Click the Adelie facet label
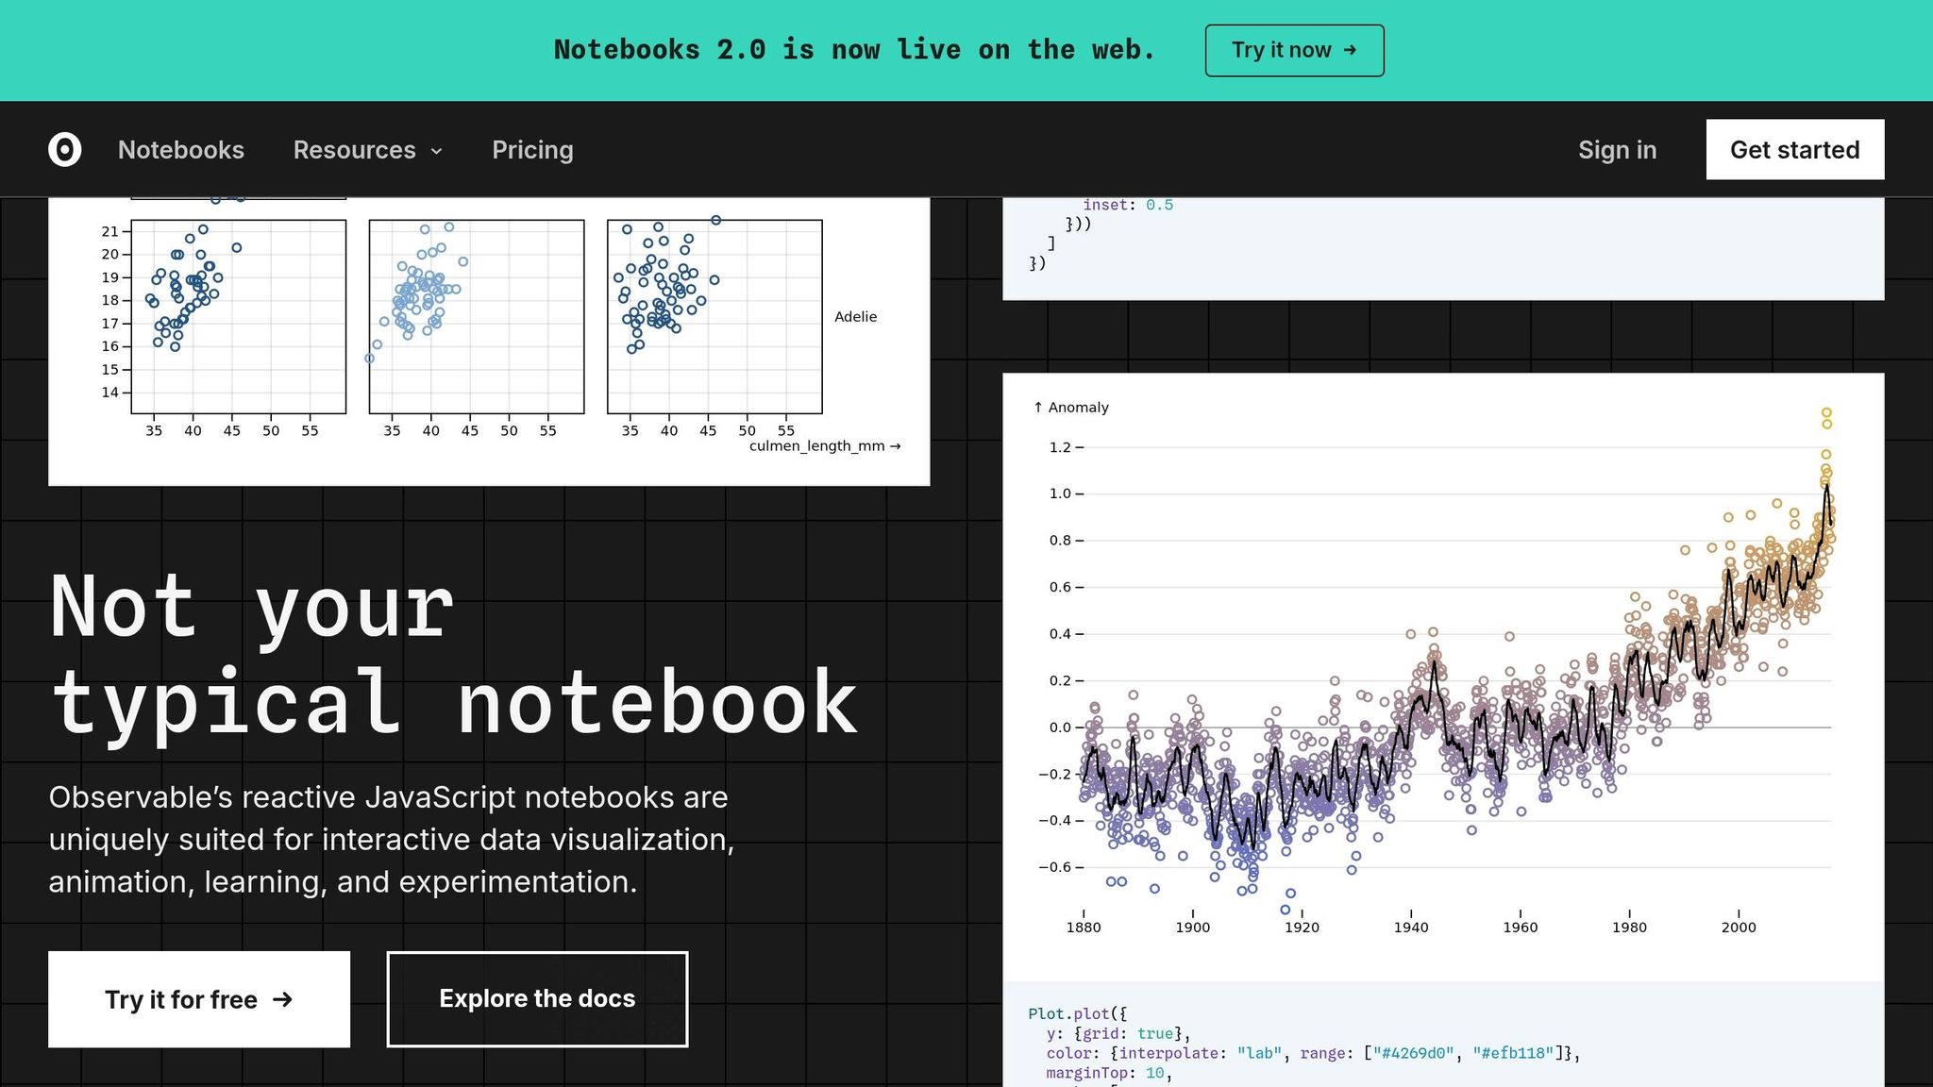Screen dimensions: 1933x1087 [856, 317]
